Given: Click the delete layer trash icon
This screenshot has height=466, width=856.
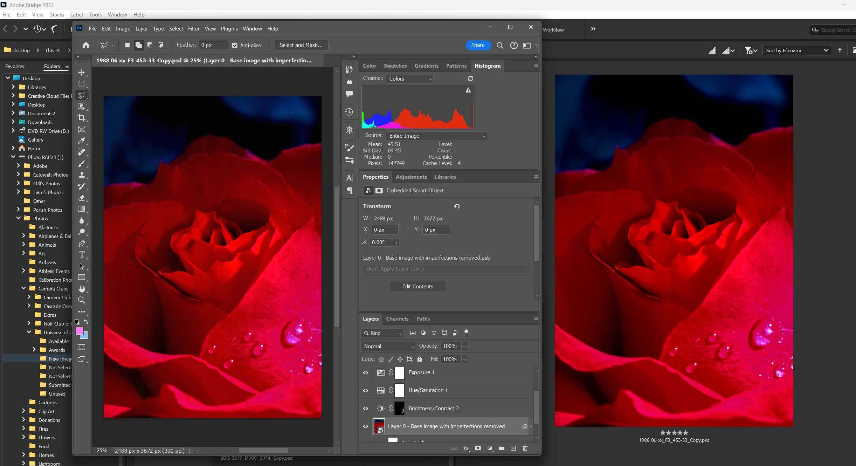Looking at the screenshot, I should click(525, 448).
